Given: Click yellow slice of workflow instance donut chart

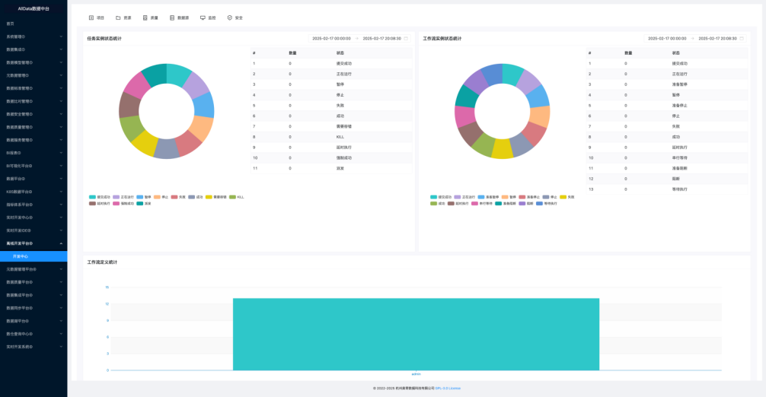Looking at the screenshot, I should 502,149.
